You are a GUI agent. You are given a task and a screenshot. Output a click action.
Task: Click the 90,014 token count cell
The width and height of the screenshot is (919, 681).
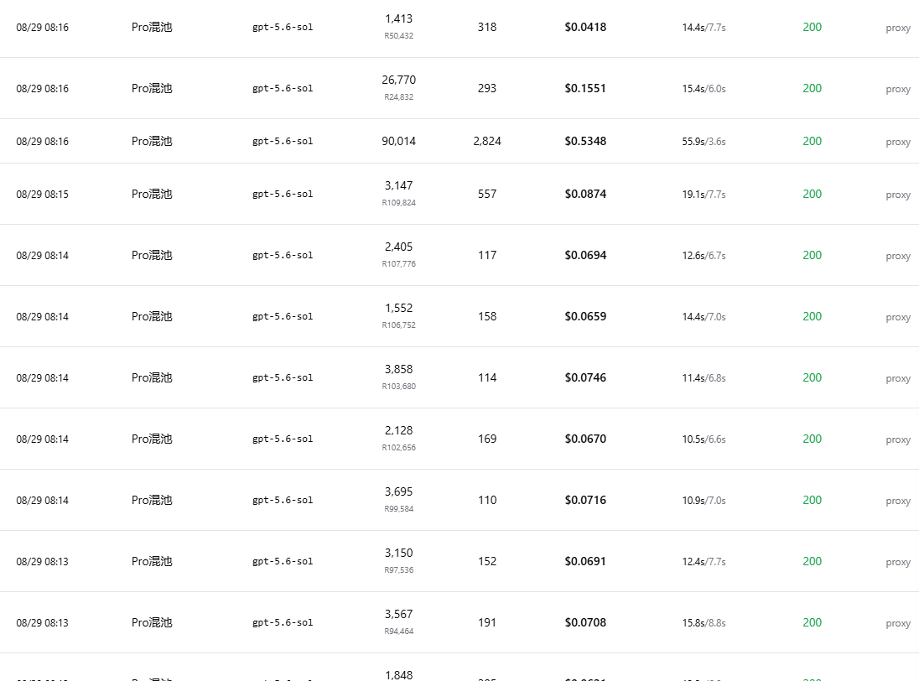[398, 141]
